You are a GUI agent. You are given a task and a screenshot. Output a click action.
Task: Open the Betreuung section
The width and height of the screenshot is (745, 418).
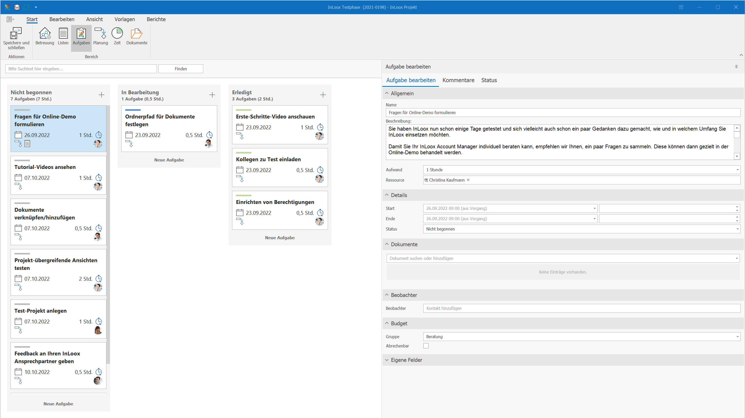[x=45, y=36]
